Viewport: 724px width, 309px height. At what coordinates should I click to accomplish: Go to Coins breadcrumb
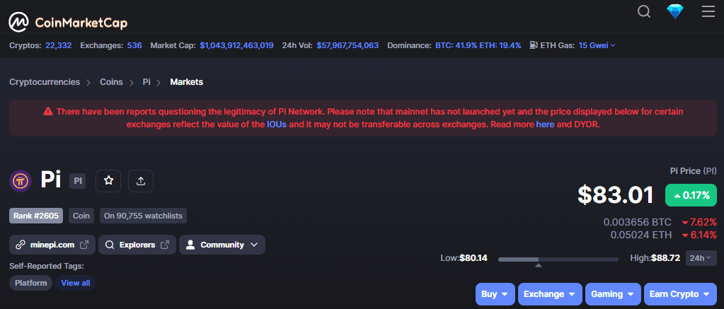[111, 82]
